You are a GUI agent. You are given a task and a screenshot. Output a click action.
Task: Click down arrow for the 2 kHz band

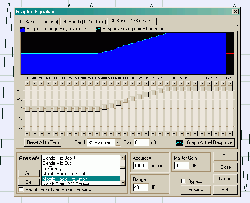[153, 134]
